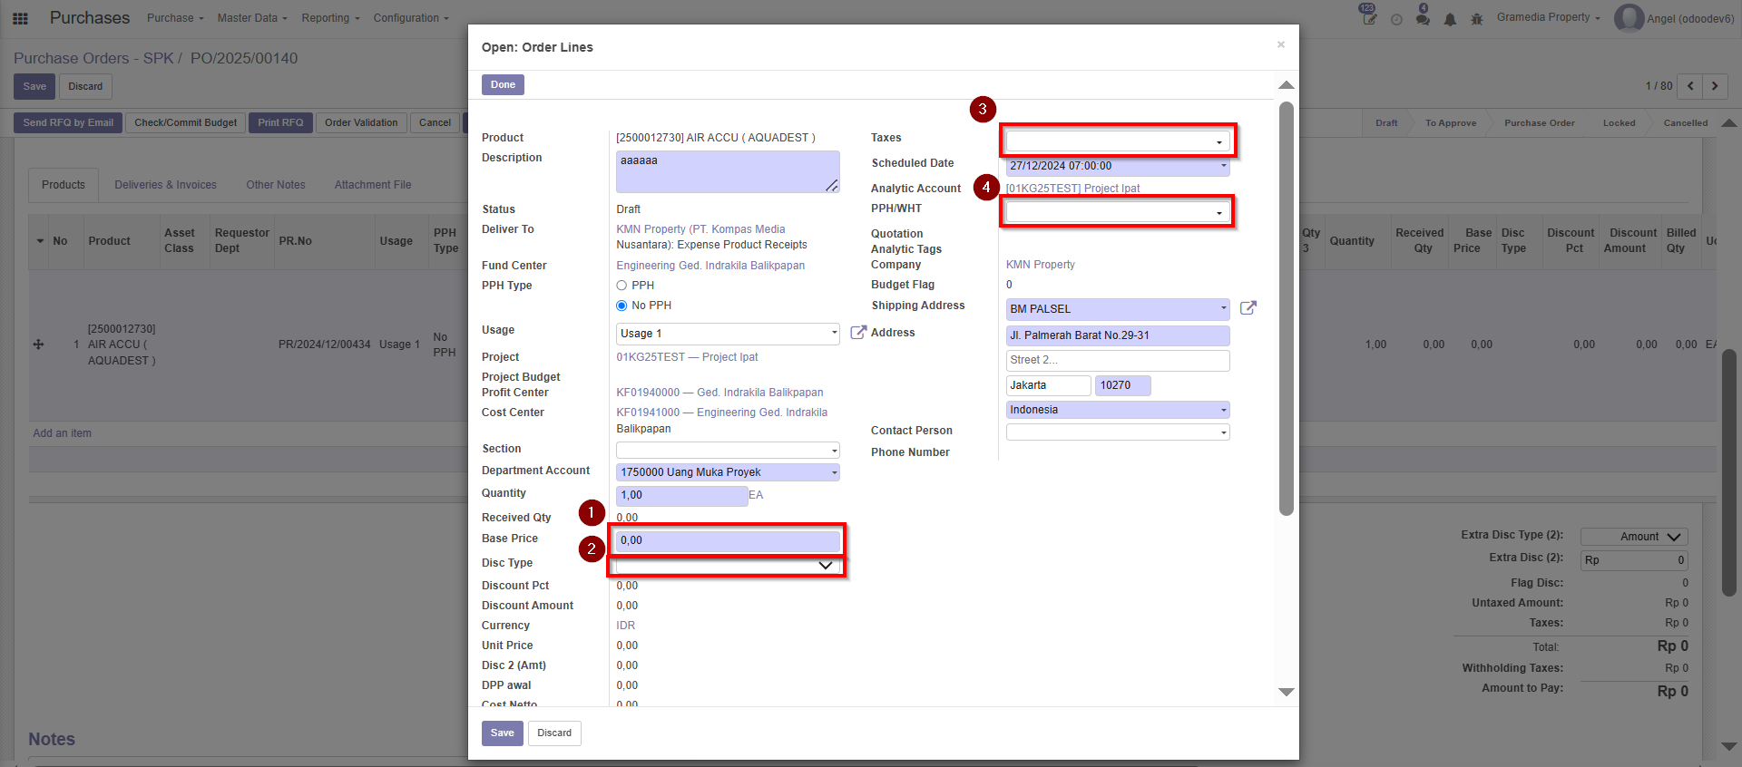Click the Extra Disc Rp amount field

[x=1634, y=560]
